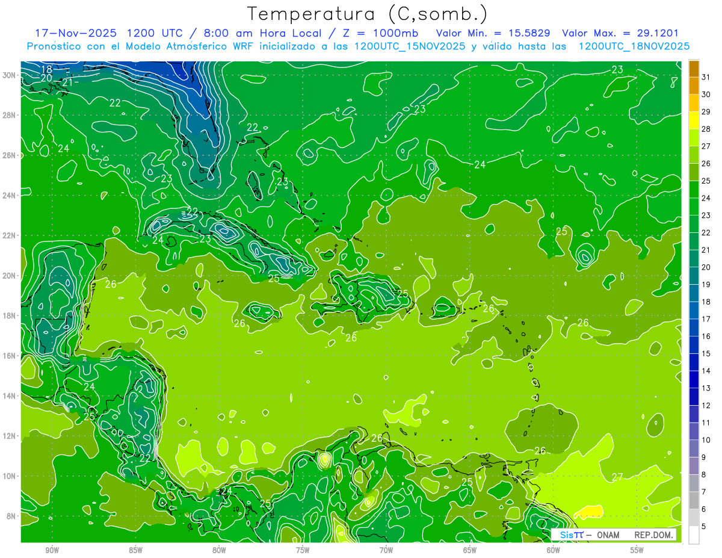Click the "55W" longitude axis label
Image resolution: width=722 pixels, height=558 pixels.
pos(637,550)
